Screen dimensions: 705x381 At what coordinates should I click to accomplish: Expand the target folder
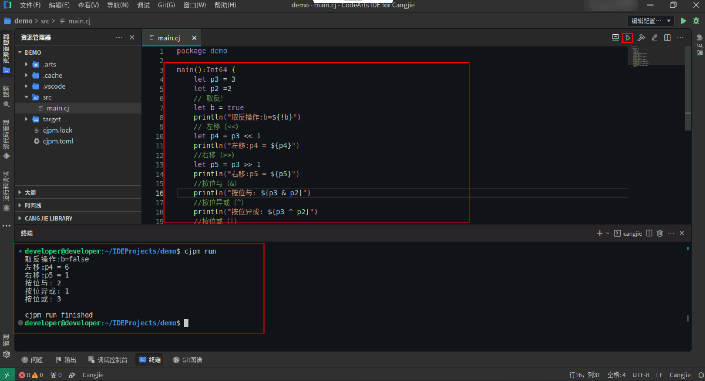tap(26, 119)
